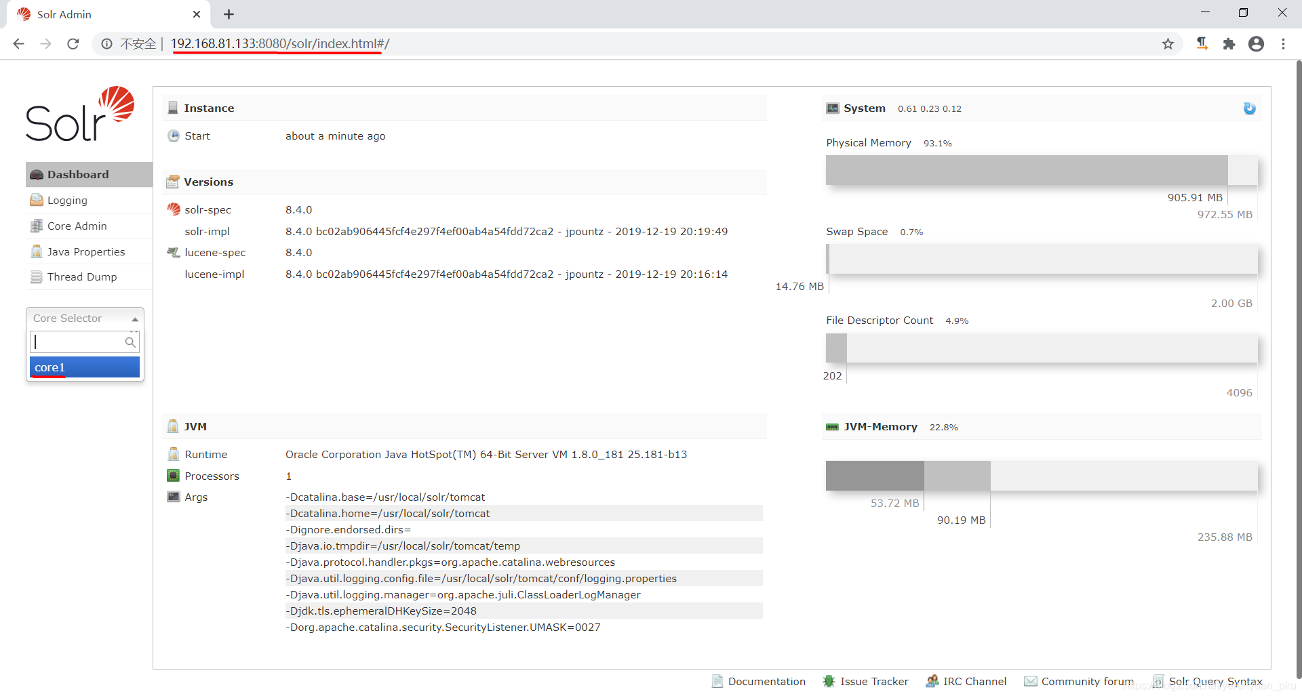Viewport: 1302px width, 698px height.
Task: Click the Core Admin icon
Action: pos(37,226)
